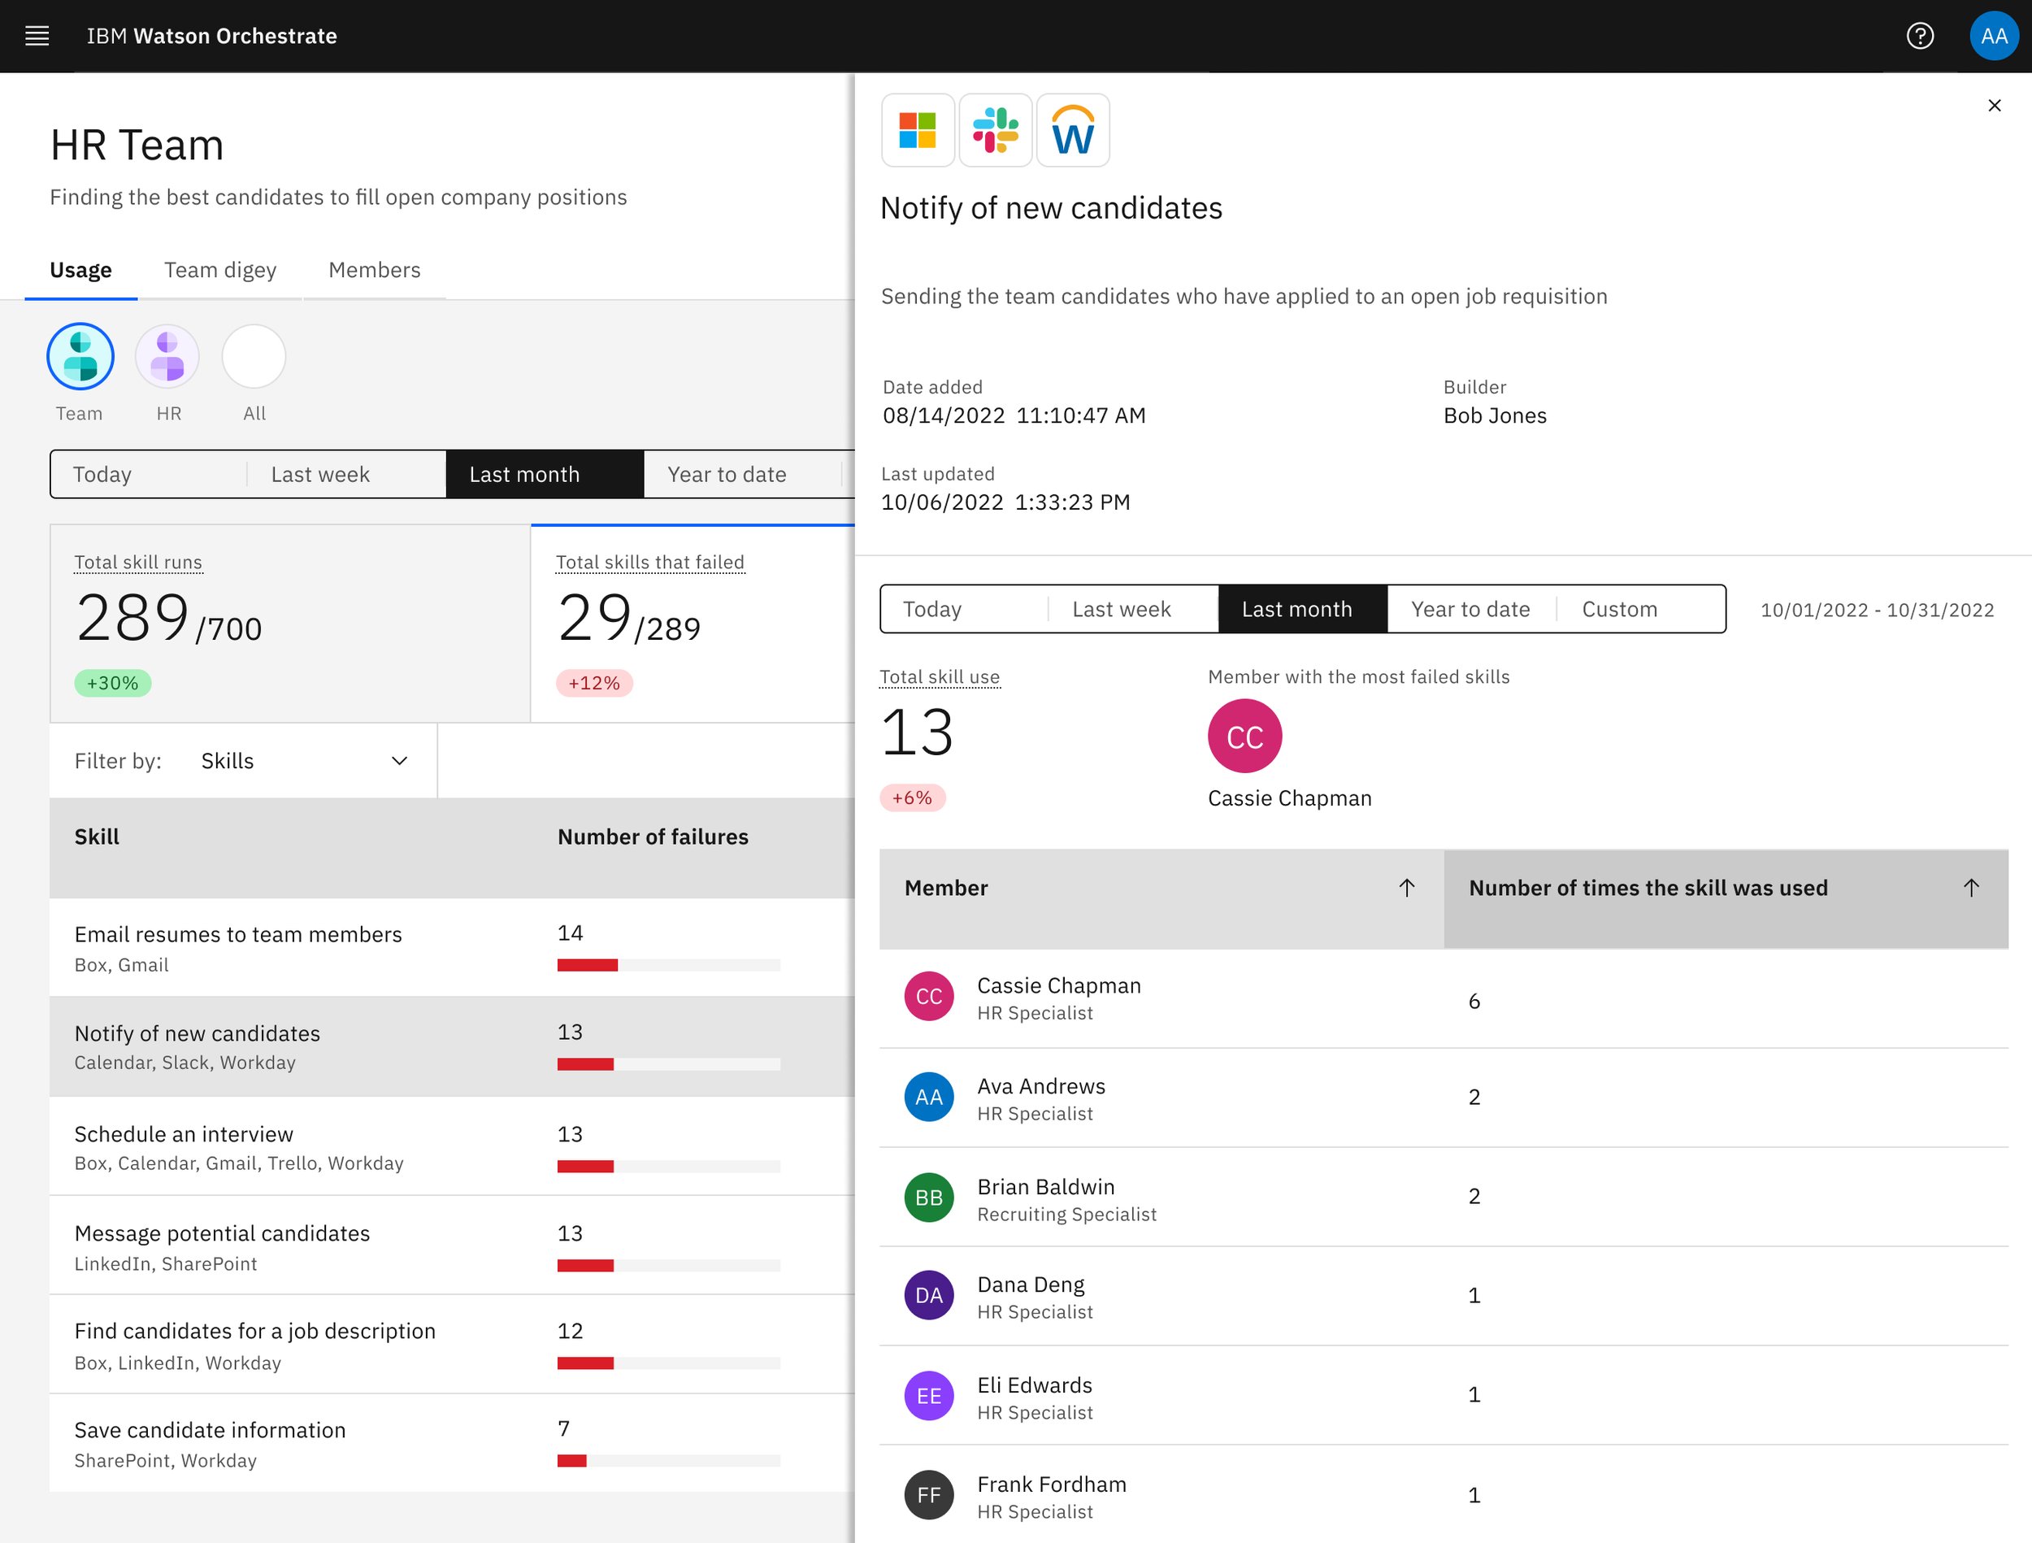The width and height of the screenshot is (2032, 1543).
Task: Click failure bar for Save candidate information
Action: (669, 1461)
